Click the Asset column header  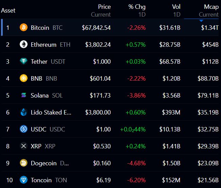pyautogui.click(x=8, y=11)
